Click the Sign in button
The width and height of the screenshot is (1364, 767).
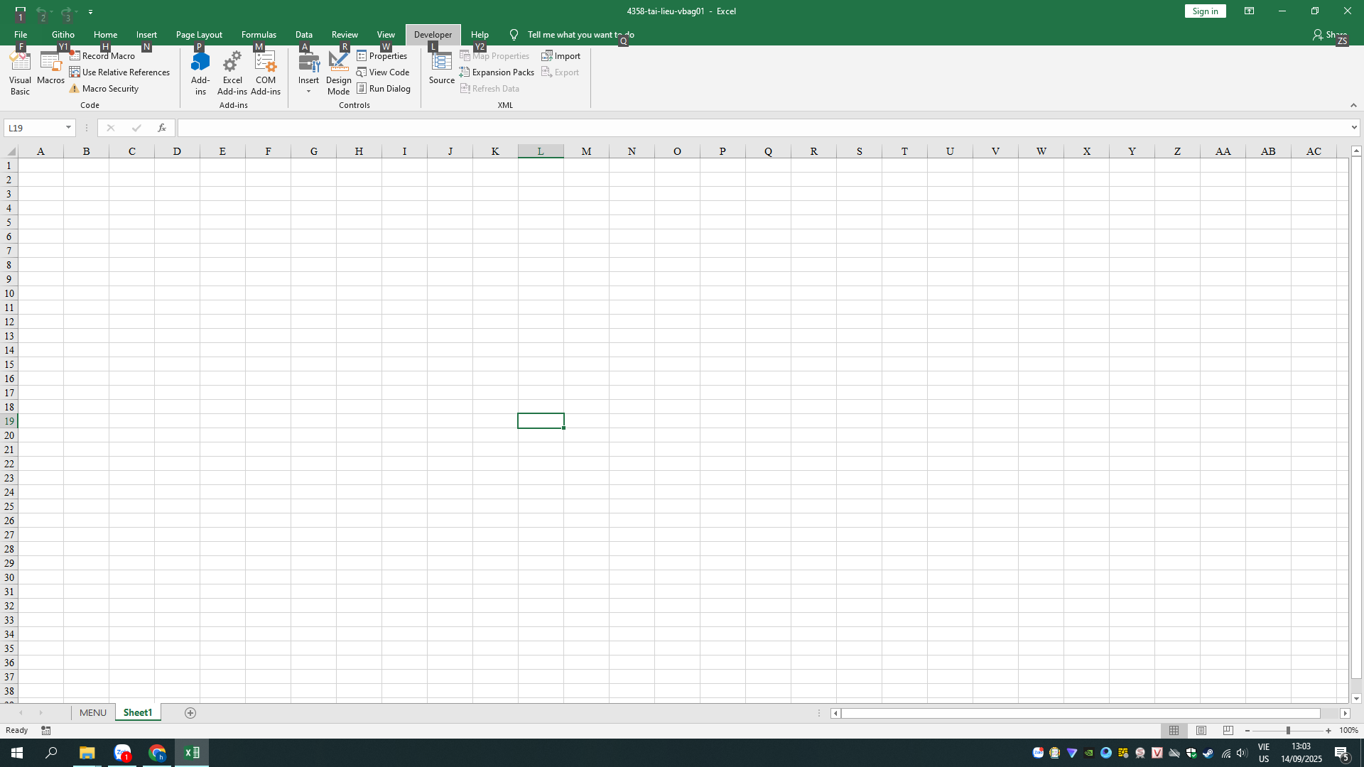click(x=1205, y=11)
